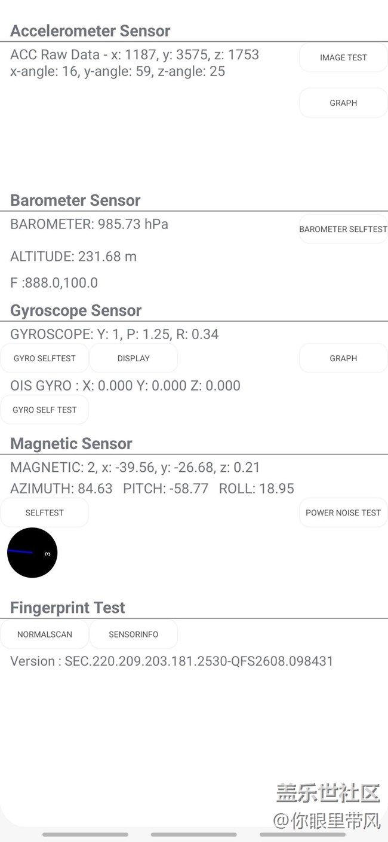Viewport: 388px width, 842px height.
Task: Tap the left navigation gesture bar
Action: coord(85,834)
